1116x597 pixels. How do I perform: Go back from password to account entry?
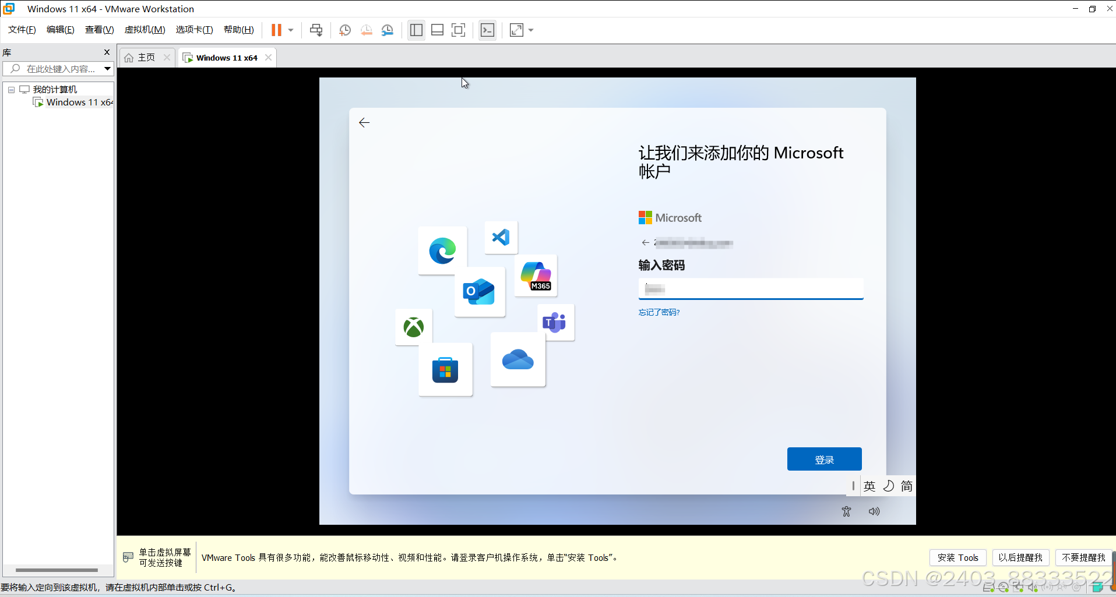pos(645,243)
